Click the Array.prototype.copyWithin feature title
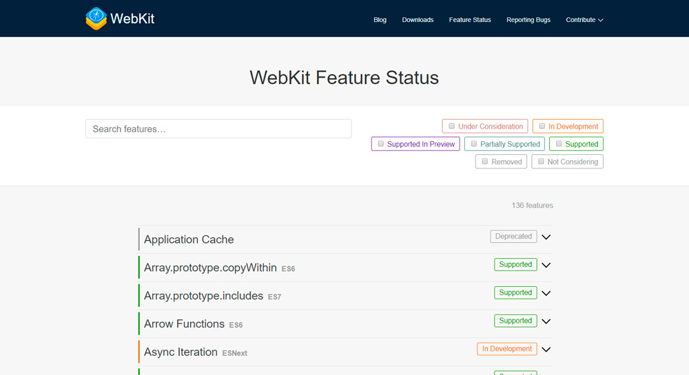689x375 pixels. pos(210,268)
